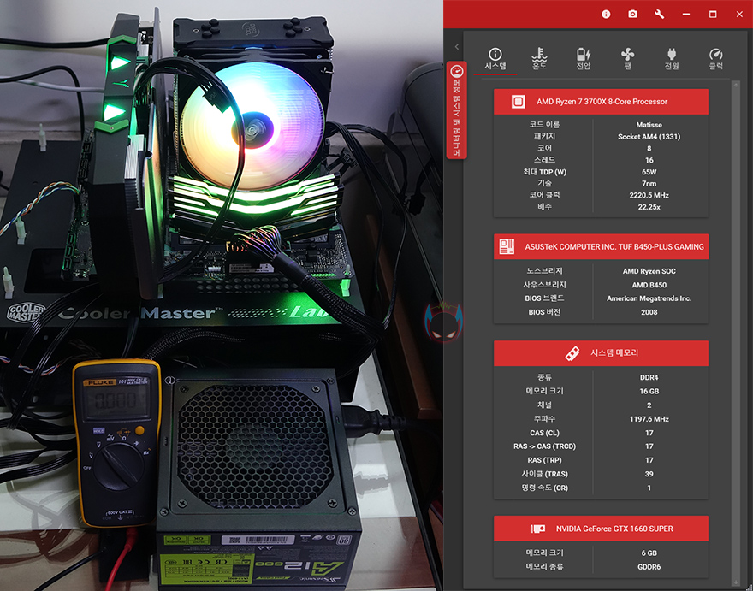Click the CPU chip icon in the Ryzen header
The image size is (753, 591).
click(x=518, y=102)
